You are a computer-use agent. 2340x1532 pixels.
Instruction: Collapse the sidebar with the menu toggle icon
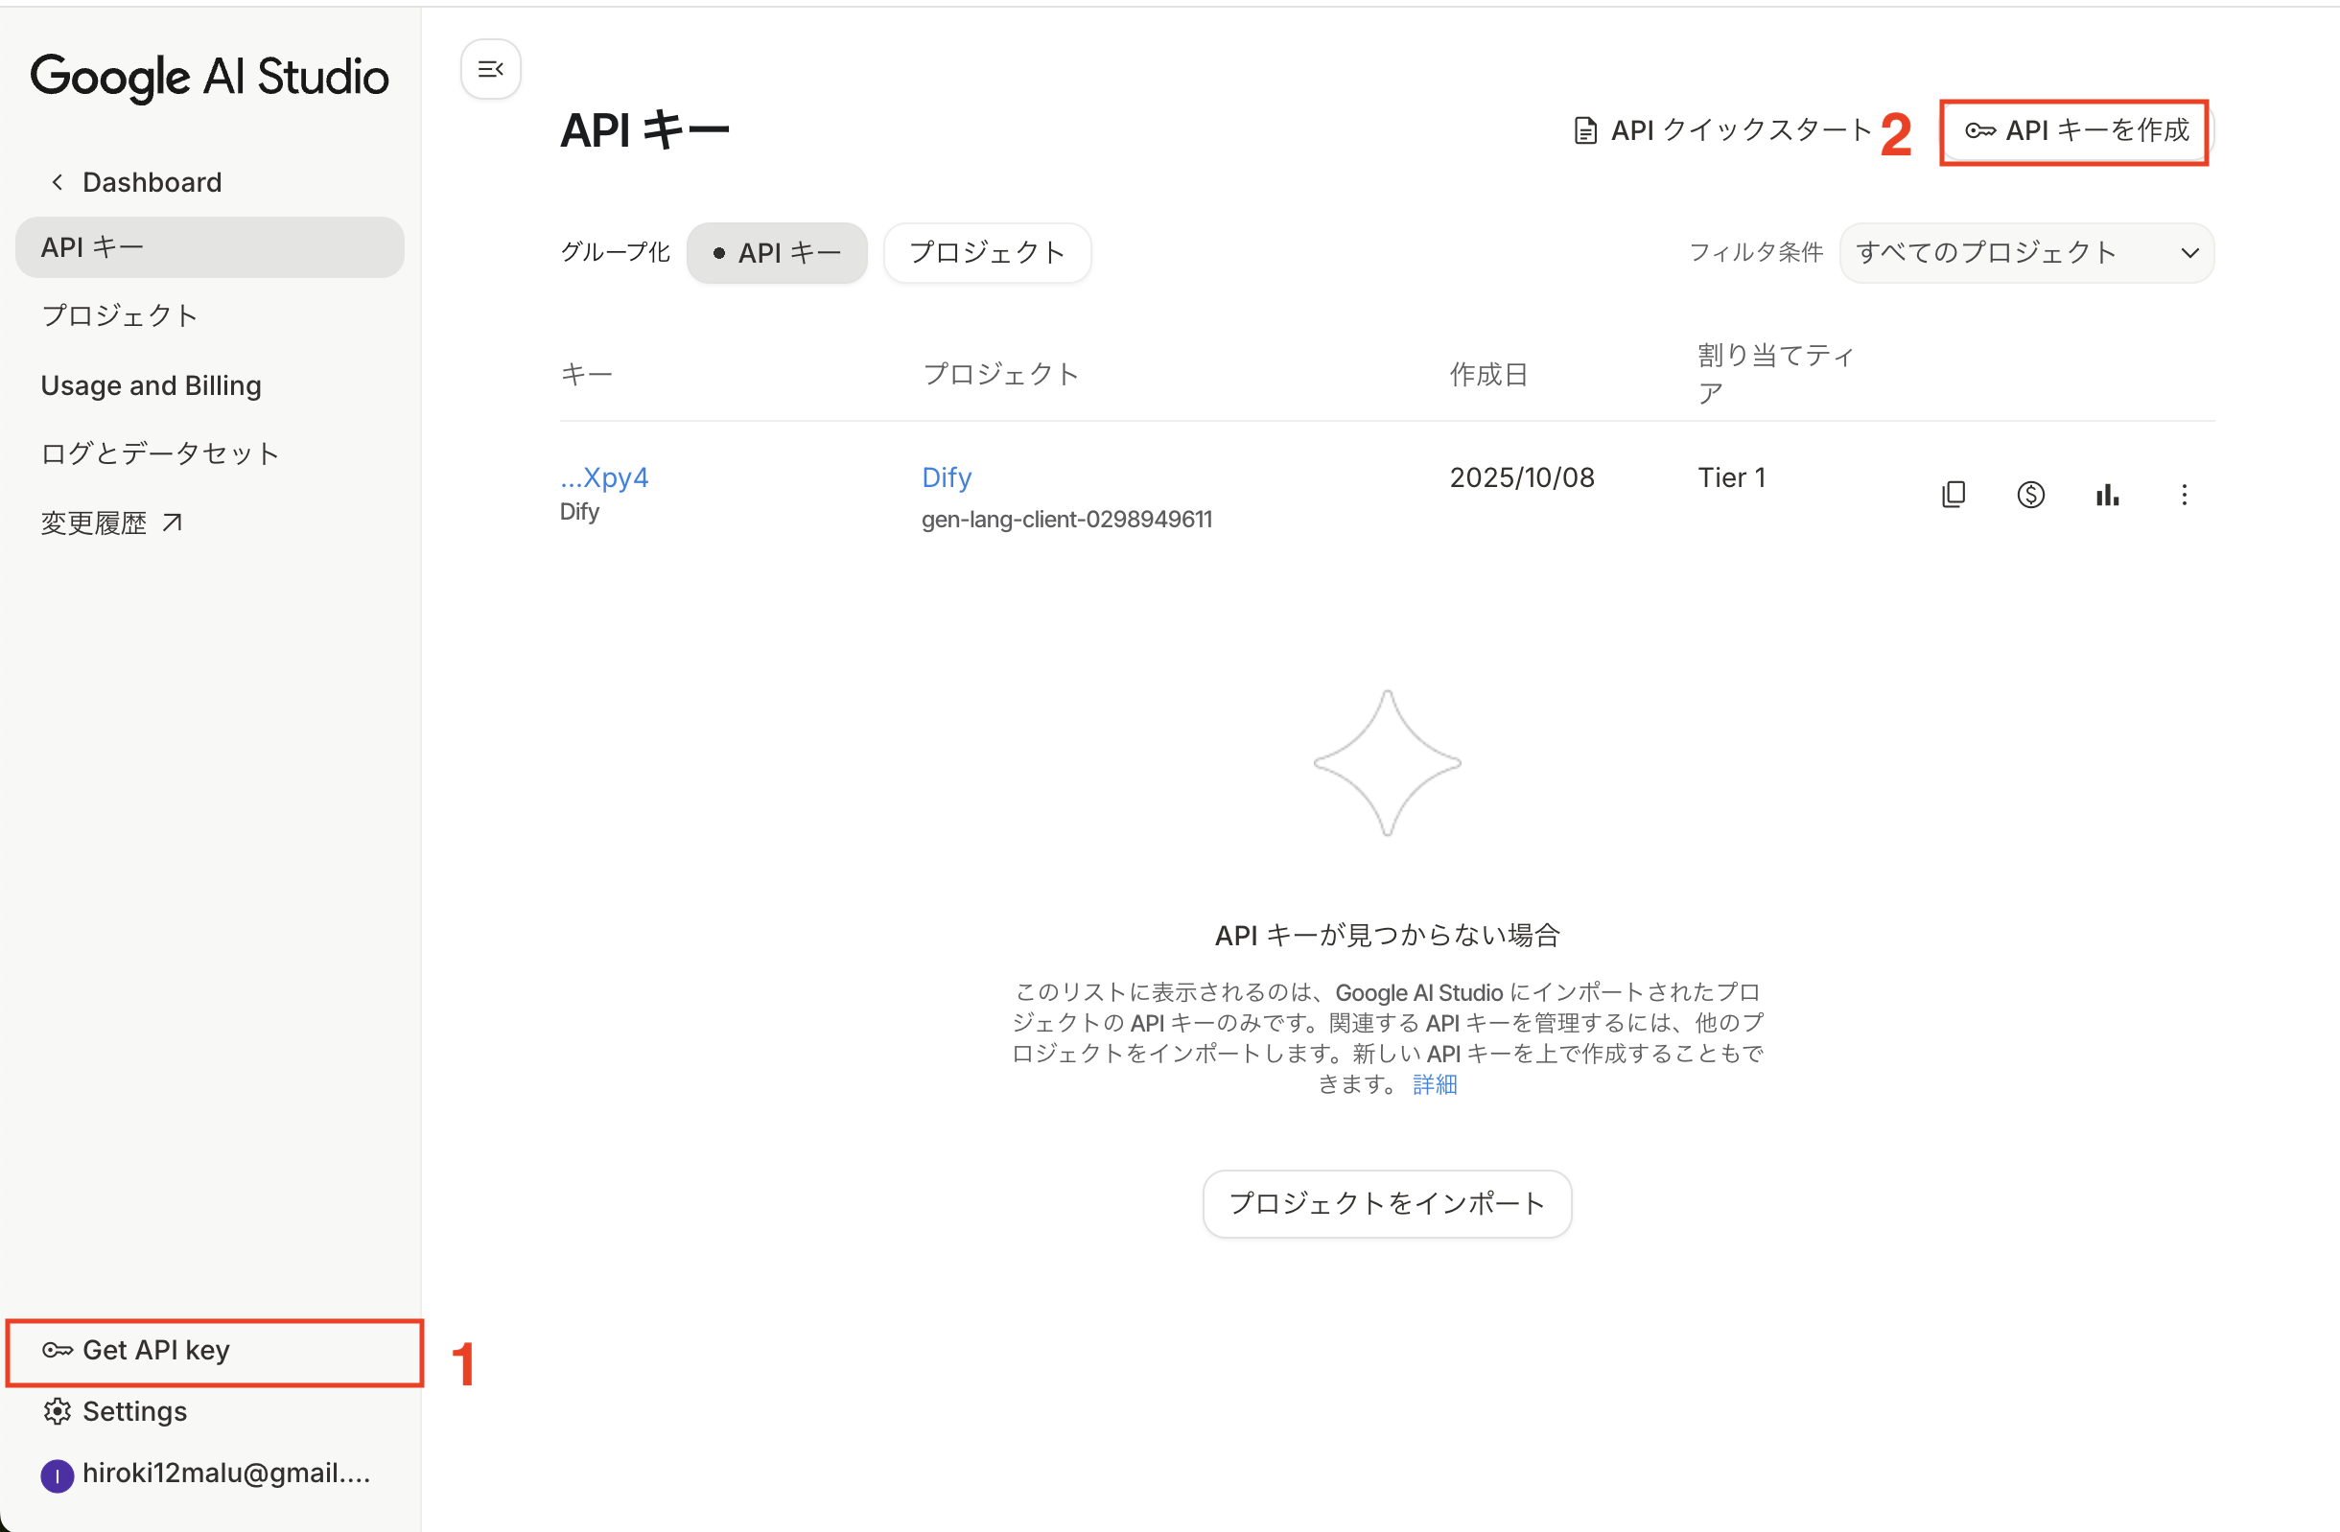tap(490, 69)
